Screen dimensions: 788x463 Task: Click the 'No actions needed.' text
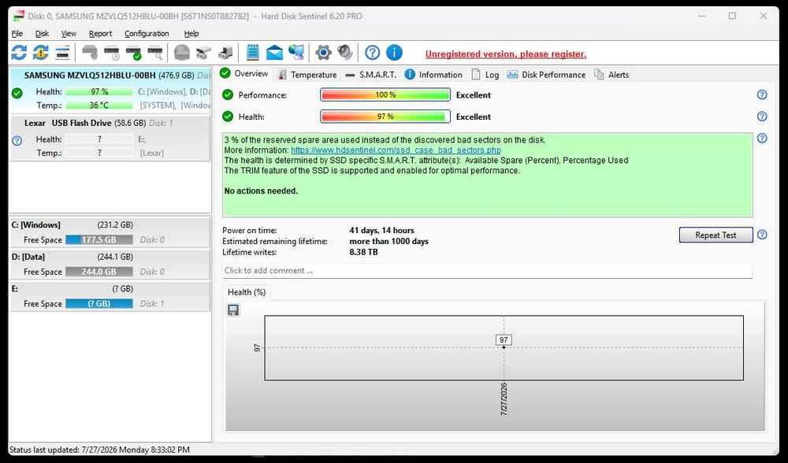[261, 191]
